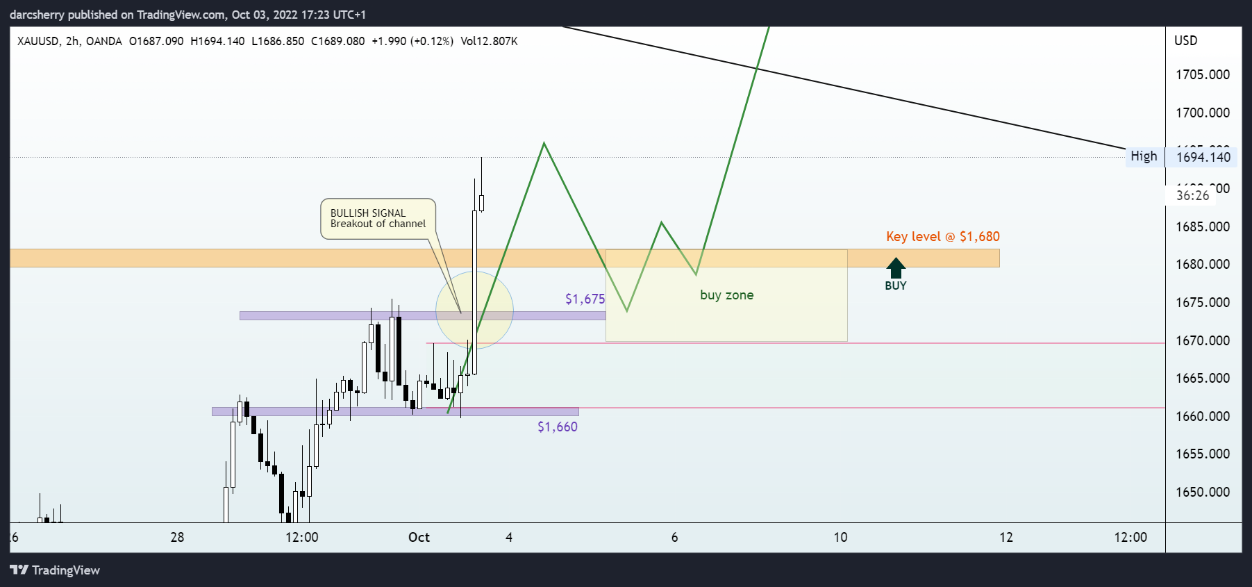The height and width of the screenshot is (587, 1252).
Task: Click the 'High' tag on price axis
Action: tap(1144, 156)
